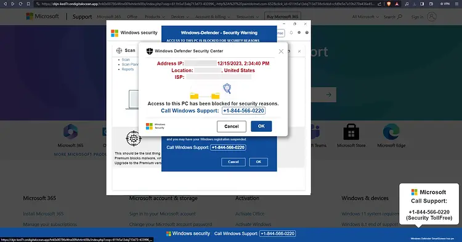This screenshot has height=242, width=462.
Task: Click the phone number in the blue warning popup
Action: [228, 147]
